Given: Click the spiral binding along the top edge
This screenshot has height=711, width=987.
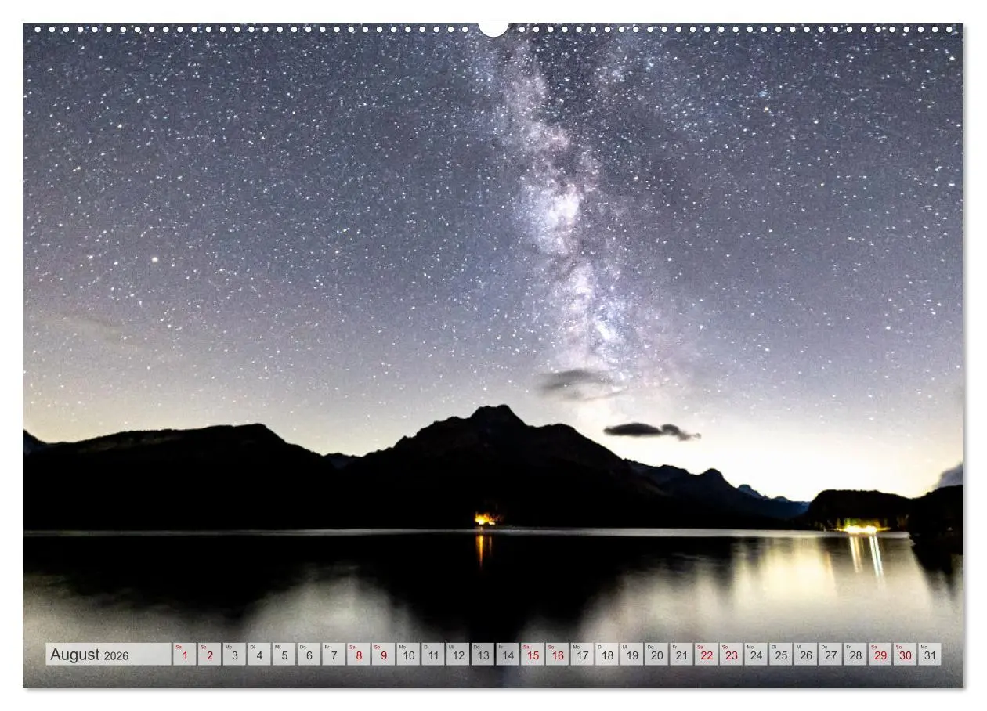Looking at the screenshot, I should point(235,26).
